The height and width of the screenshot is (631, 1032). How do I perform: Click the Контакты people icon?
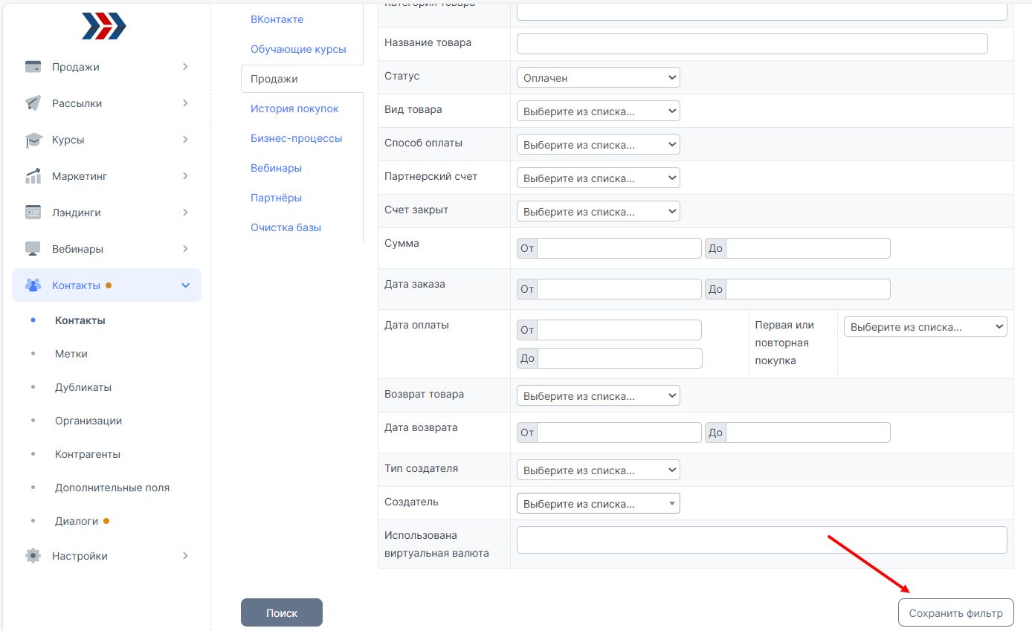(x=33, y=285)
